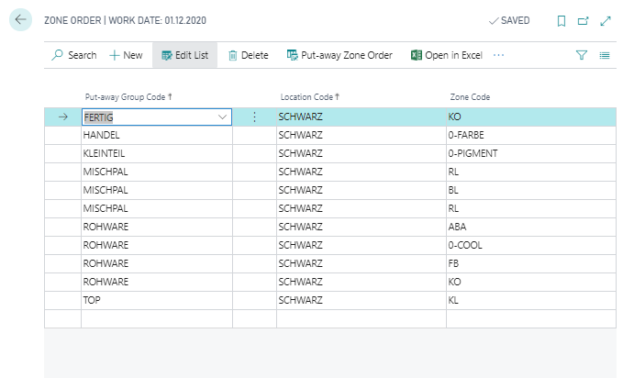Click SCHWARZ location in TOP row
Screen dimensions: 634x378
[361, 300]
